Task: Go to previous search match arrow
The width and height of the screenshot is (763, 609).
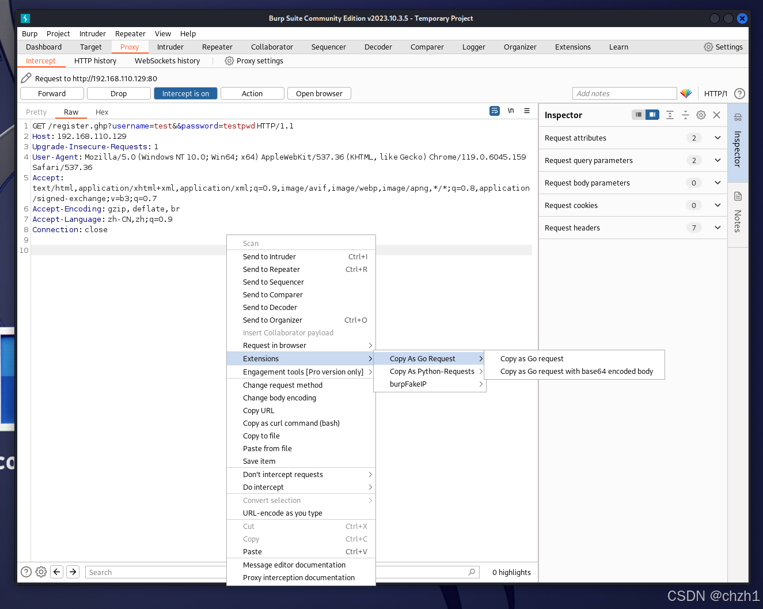Action: click(x=56, y=572)
